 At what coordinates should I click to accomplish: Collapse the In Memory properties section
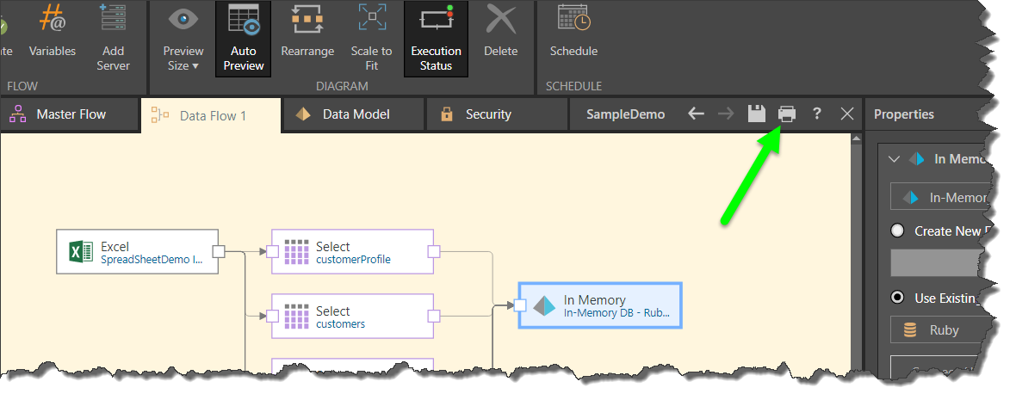894,159
